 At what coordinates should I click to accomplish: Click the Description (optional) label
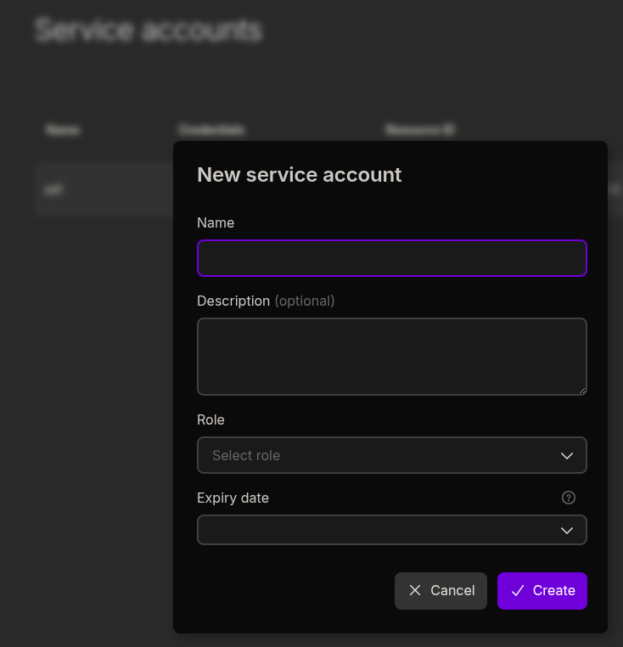tap(266, 301)
